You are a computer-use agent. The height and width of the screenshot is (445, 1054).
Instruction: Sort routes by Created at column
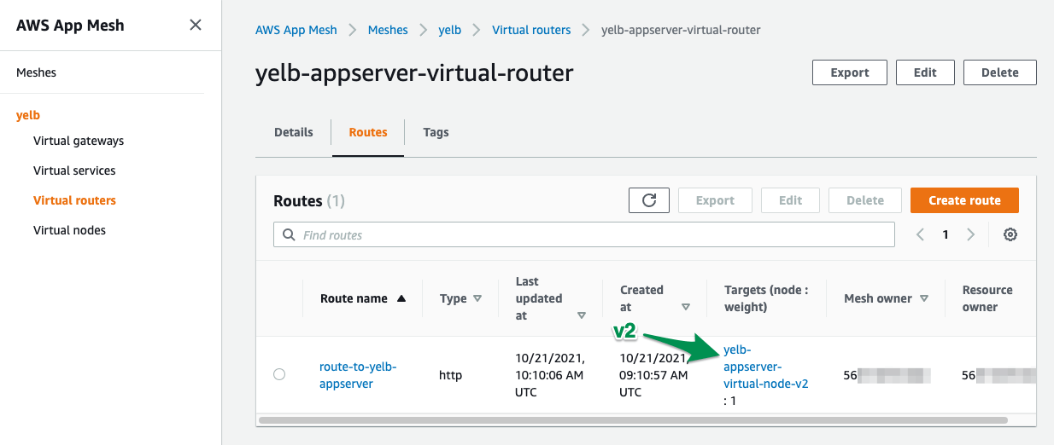tap(685, 307)
